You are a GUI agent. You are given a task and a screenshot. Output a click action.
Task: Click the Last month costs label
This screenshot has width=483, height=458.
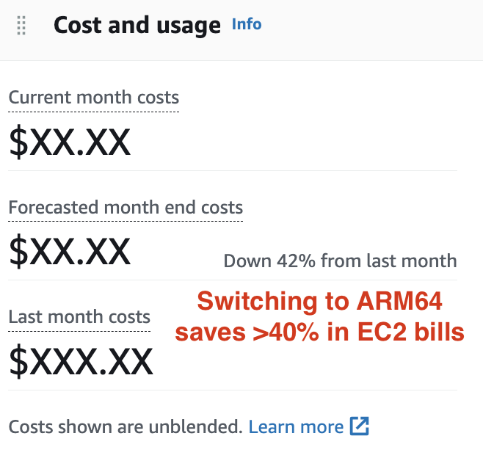[79, 317]
